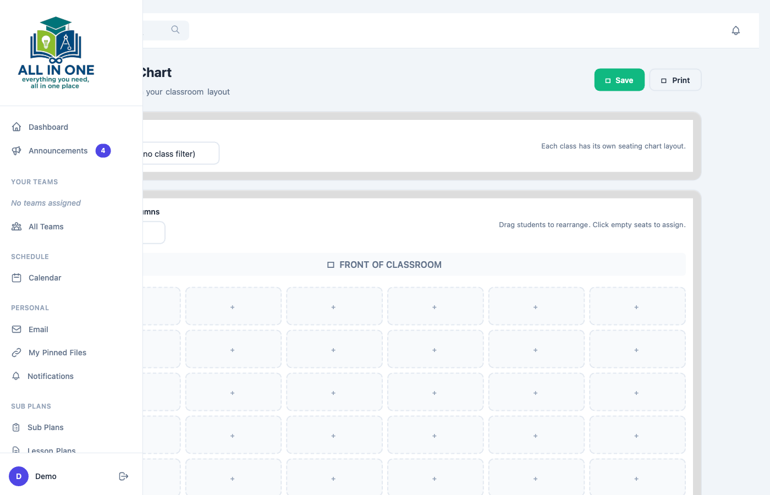Click the Calendar icon in sidebar
Screen dimensions: 770x495
pos(16,278)
